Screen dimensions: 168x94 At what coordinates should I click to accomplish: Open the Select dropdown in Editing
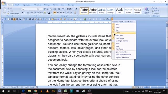tap(155, 14)
